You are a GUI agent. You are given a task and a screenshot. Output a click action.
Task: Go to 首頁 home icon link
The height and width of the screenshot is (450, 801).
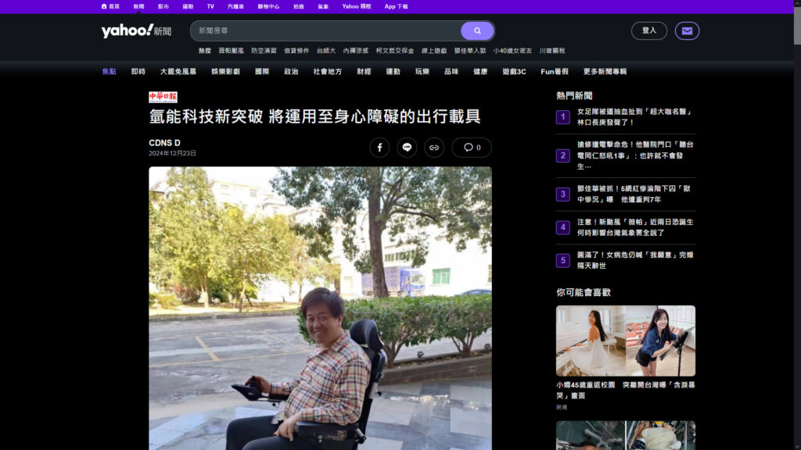coord(110,6)
